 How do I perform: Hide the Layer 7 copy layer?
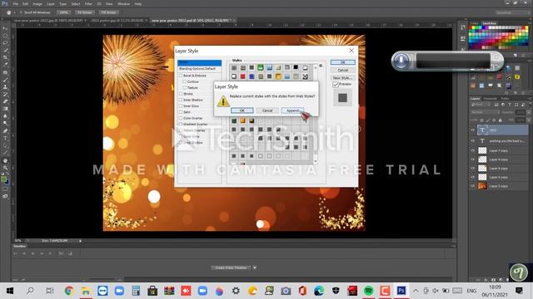point(472,150)
